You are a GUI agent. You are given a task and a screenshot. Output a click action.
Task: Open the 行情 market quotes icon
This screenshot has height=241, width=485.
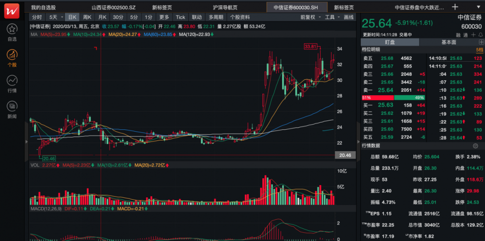point(12,80)
